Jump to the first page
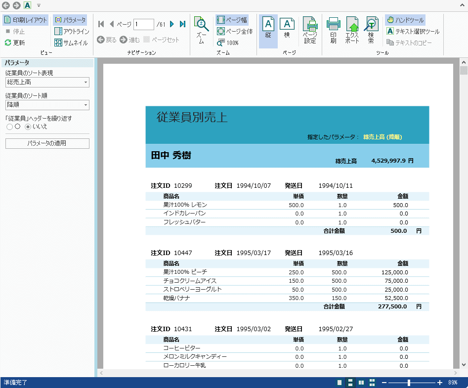Viewport: 468px width, 388px height. pyautogui.click(x=101, y=24)
